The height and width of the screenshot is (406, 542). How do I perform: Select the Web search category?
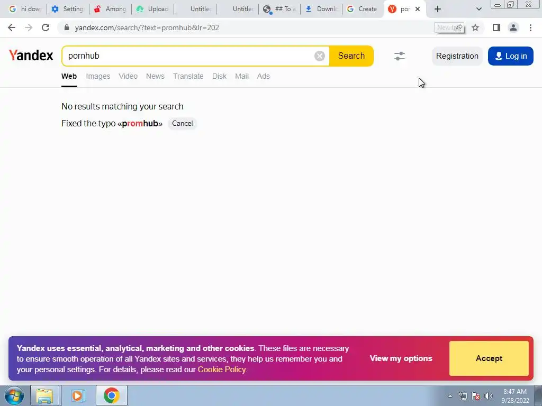(69, 76)
